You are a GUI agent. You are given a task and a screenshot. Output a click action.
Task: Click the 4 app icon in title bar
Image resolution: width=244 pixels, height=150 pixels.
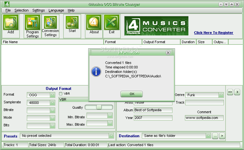tap(7, 4)
